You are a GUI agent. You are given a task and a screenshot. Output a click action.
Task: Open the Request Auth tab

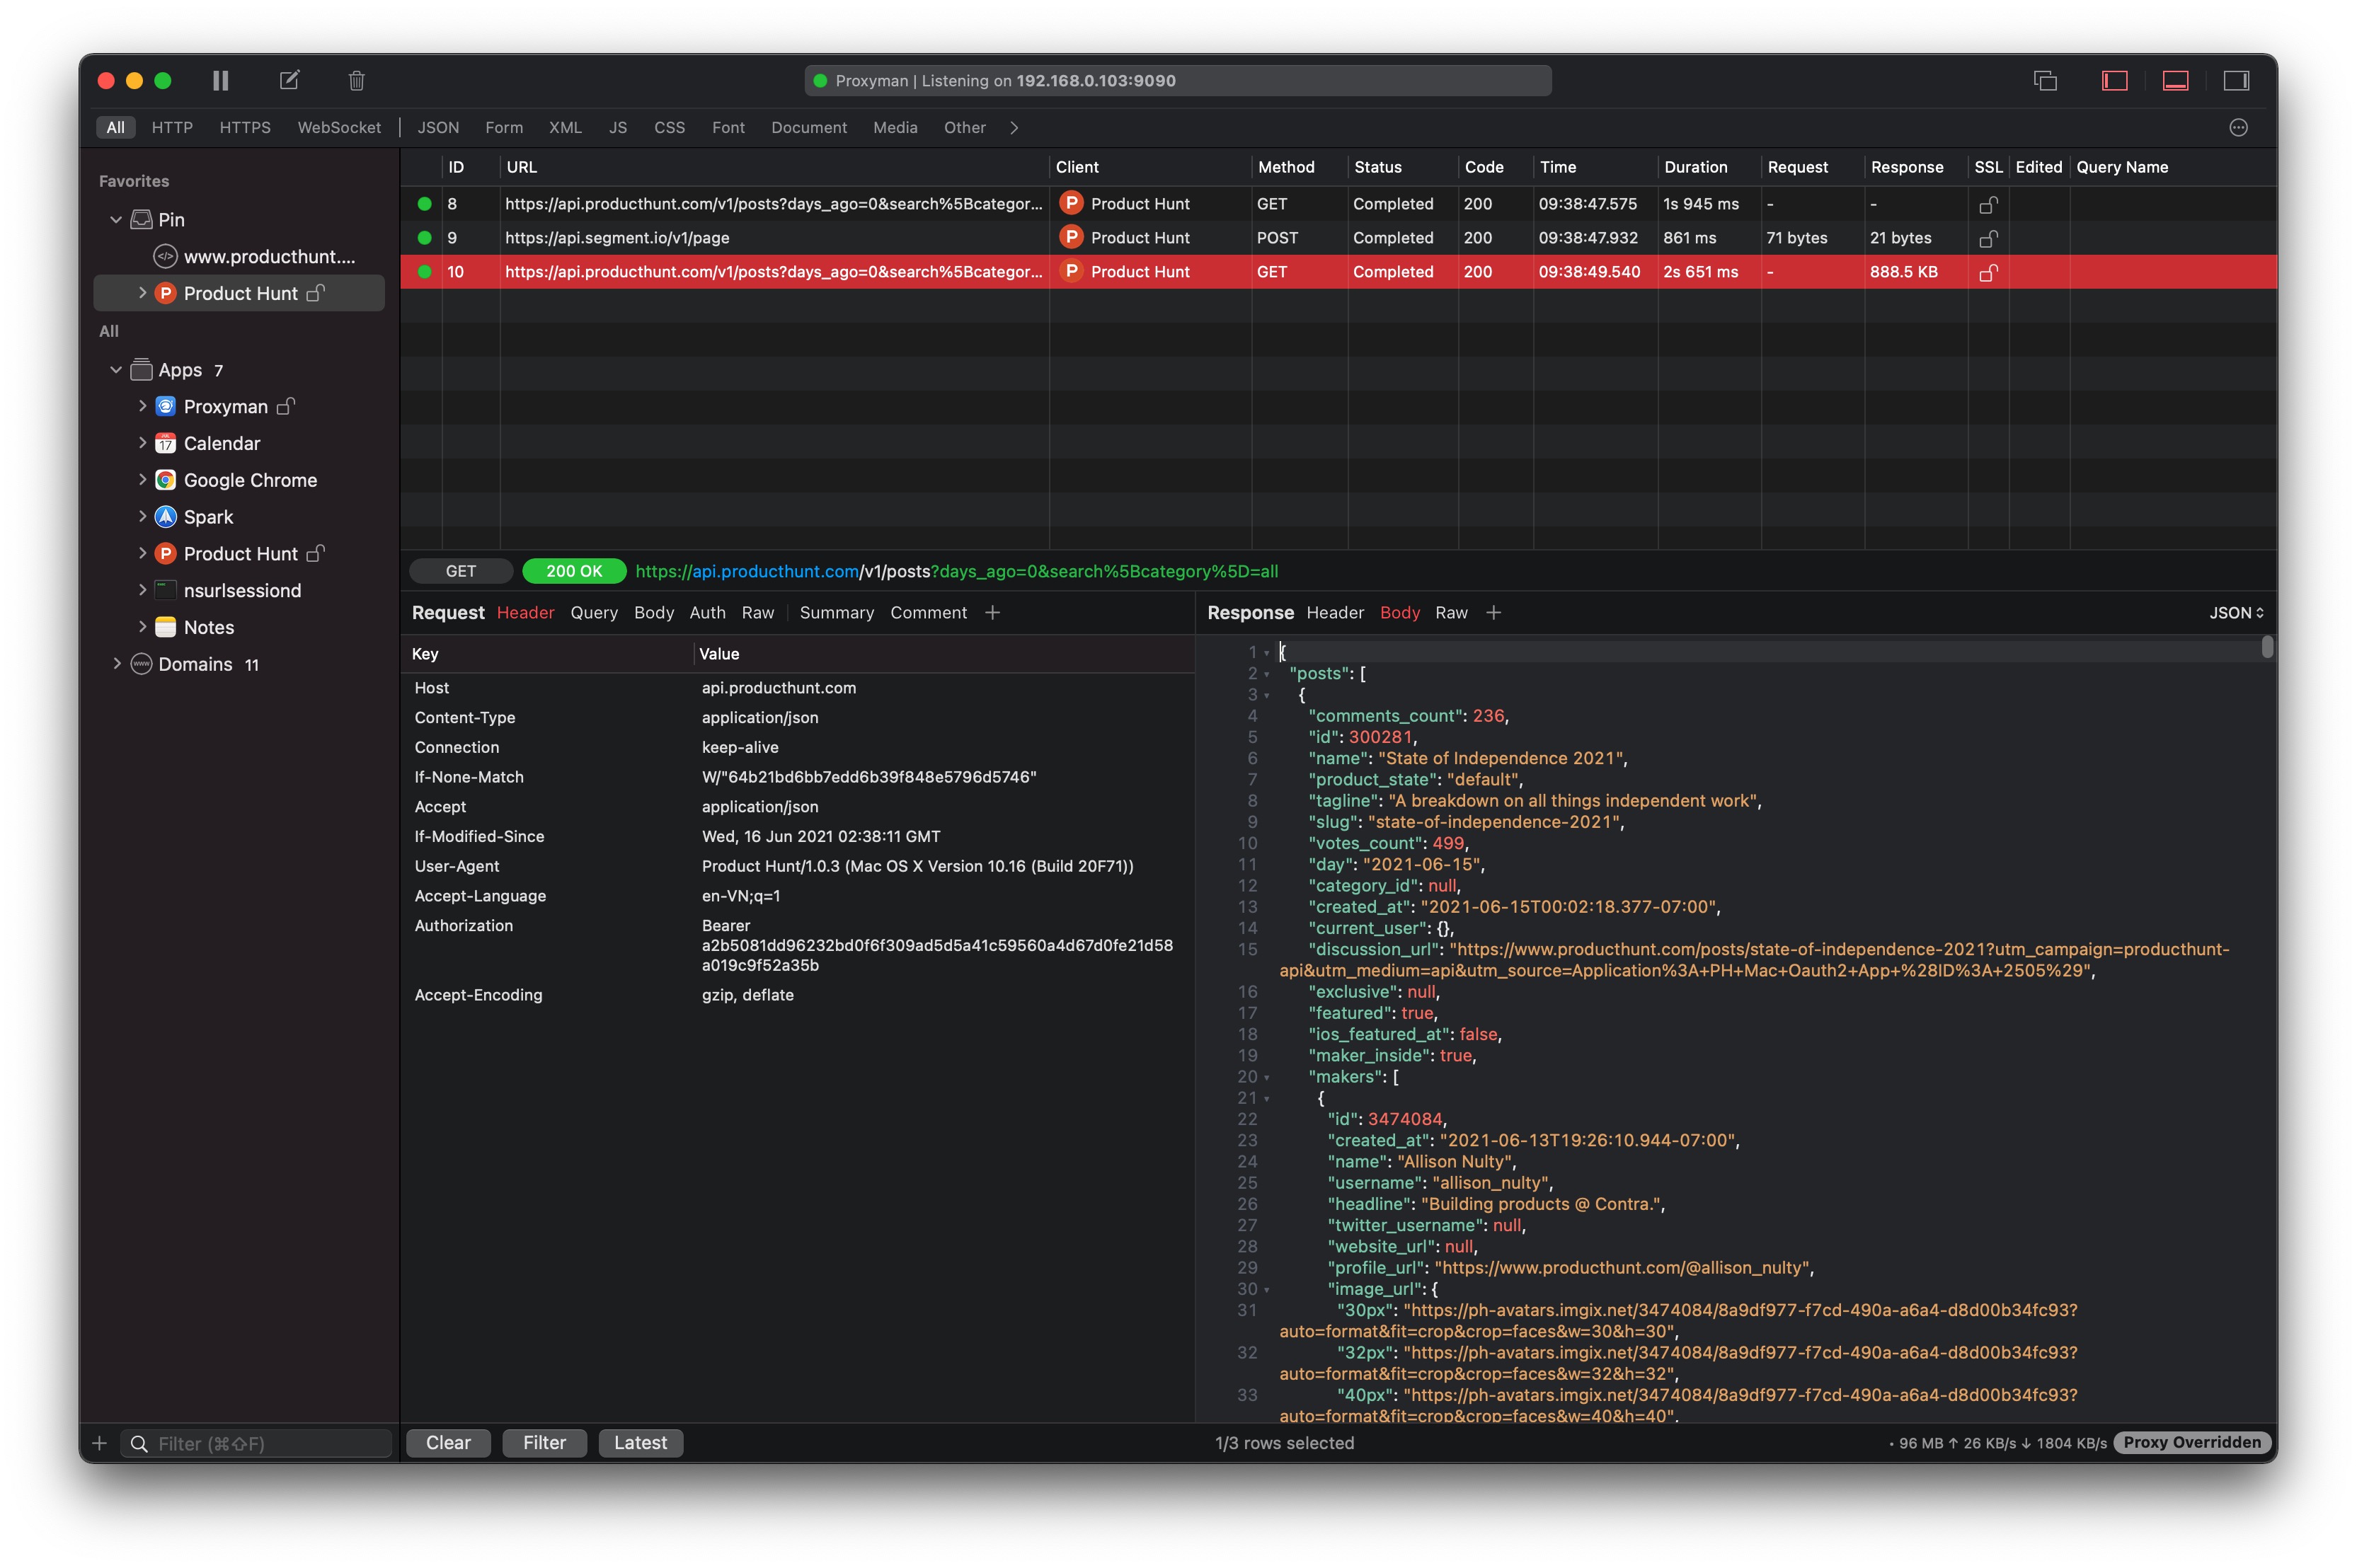pyautogui.click(x=707, y=613)
